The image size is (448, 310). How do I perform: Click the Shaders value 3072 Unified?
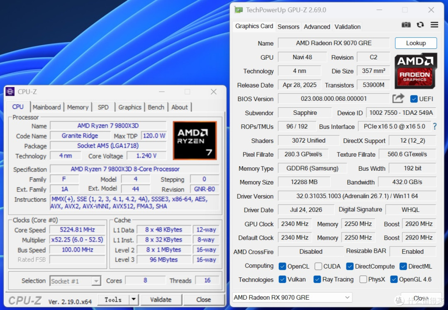click(x=308, y=140)
